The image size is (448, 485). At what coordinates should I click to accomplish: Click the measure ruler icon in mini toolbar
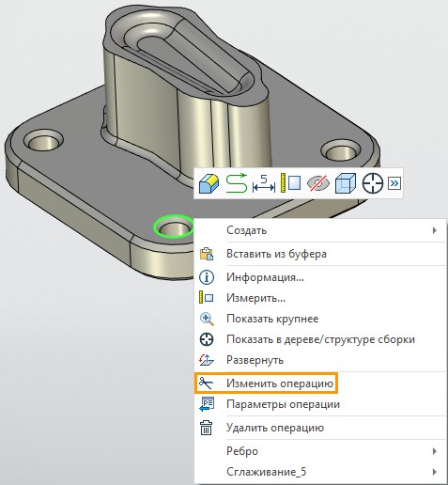[x=291, y=183]
